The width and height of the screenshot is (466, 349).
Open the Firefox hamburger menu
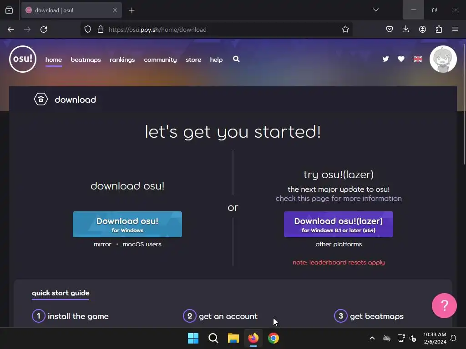click(x=455, y=30)
